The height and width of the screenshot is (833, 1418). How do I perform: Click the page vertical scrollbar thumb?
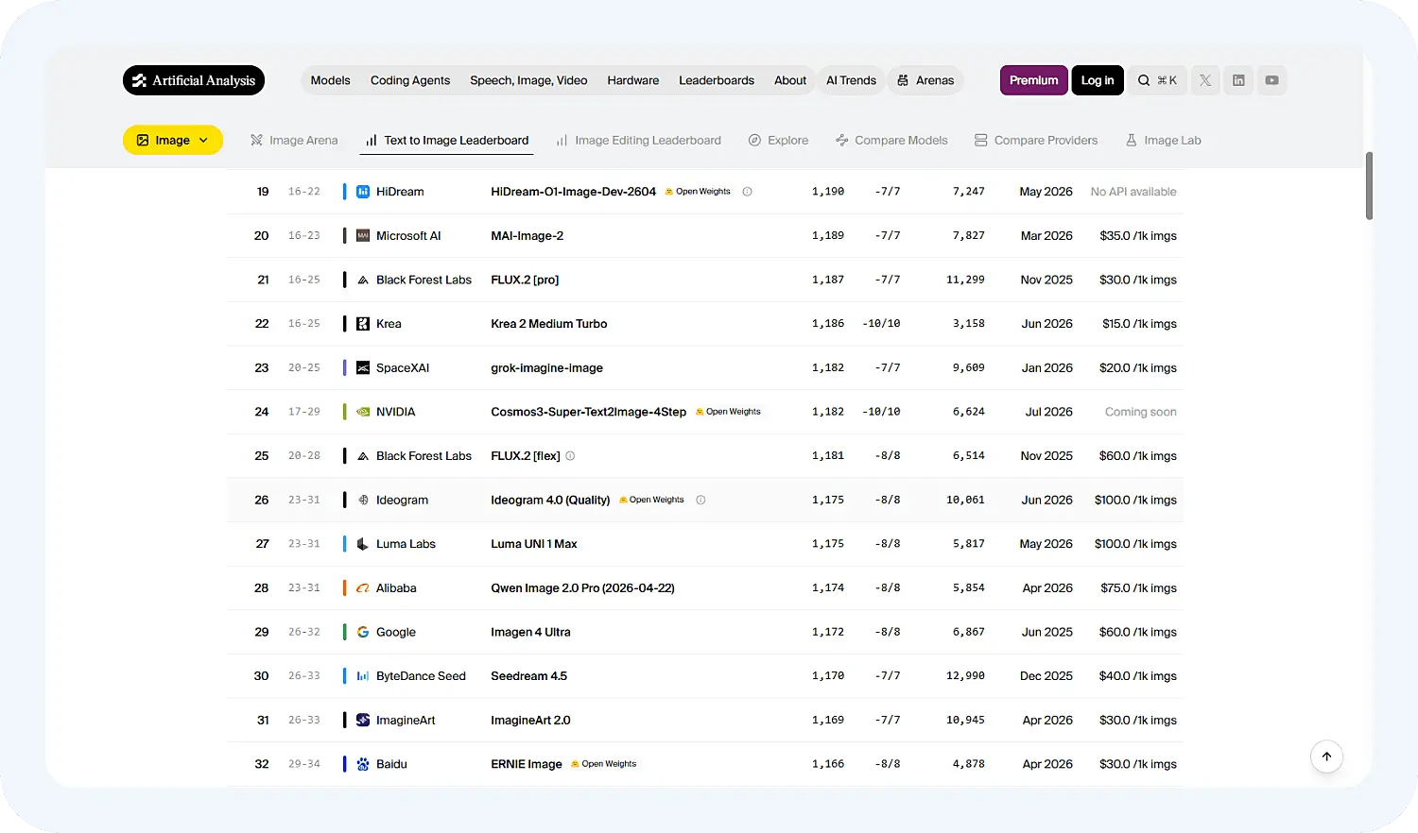[x=1369, y=185]
